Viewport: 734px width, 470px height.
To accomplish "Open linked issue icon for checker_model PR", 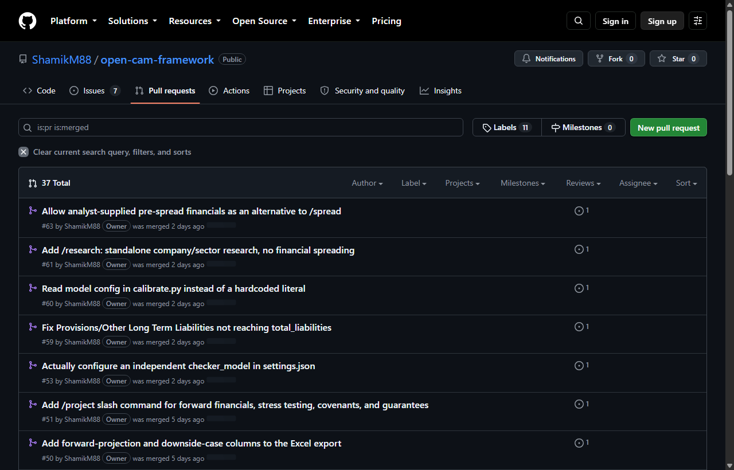I will 581,365.
